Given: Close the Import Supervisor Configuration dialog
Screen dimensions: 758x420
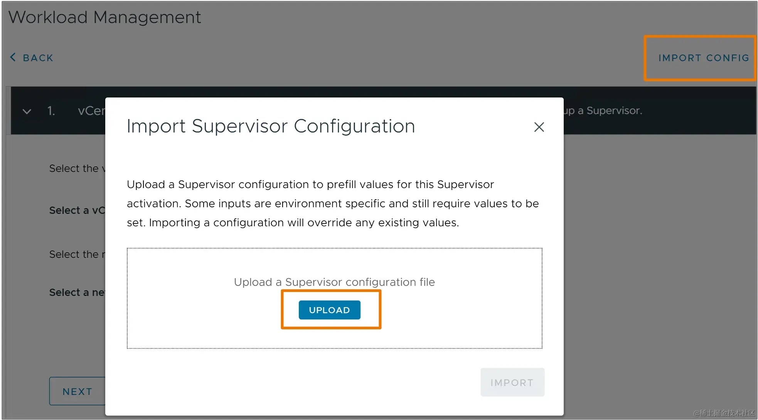Looking at the screenshot, I should [539, 127].
